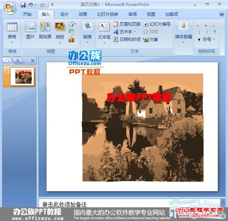Undo the last action
The height and width of the screenshot is (221, 228).
pyautogui.click(x=31, y=5)
